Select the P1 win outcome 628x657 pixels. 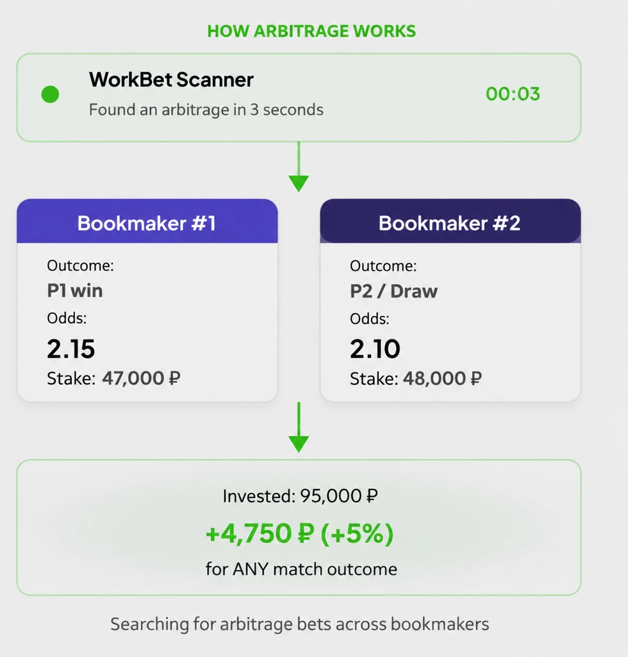(x=75, y=291)
